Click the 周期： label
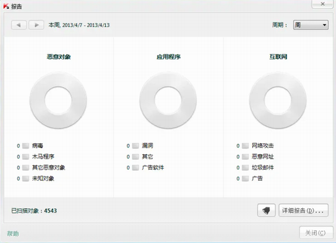 tap(280, 25)
